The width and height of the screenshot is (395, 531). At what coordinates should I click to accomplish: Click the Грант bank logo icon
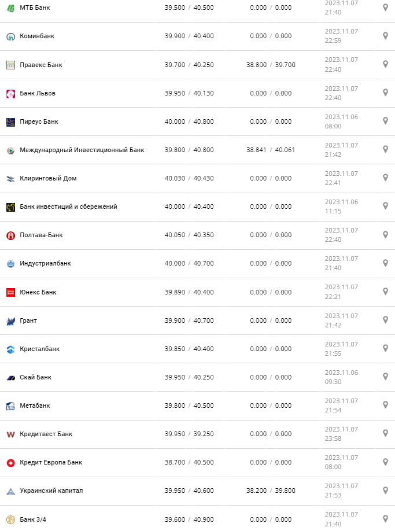[x=10, y=320]
